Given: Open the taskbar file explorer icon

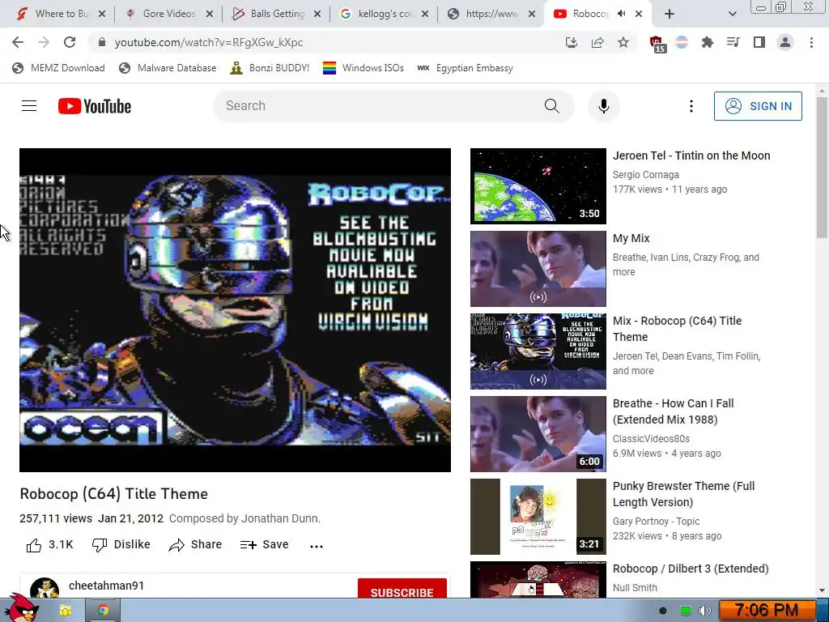Looking at the screenshot, I should [65, 611].
